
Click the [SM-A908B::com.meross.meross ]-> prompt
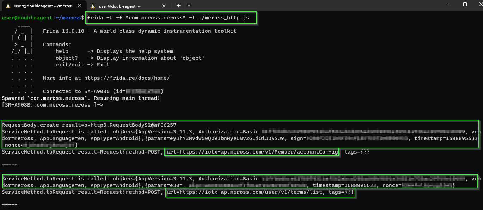[x=53, y=105]
